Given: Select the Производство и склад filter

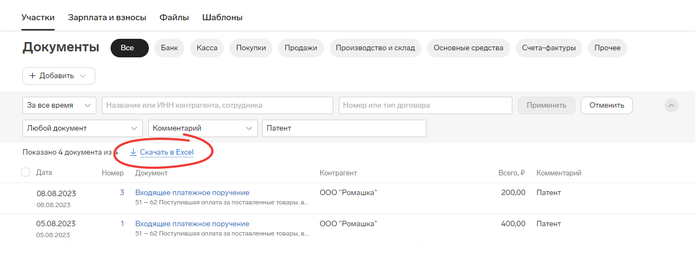Looking at the screenshot, I should [x=376, y=48].
